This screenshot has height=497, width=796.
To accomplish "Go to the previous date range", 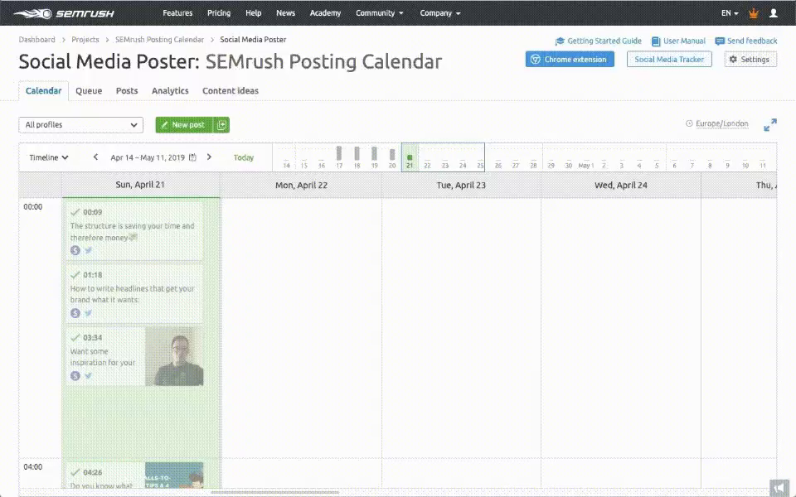I will 96,157.
